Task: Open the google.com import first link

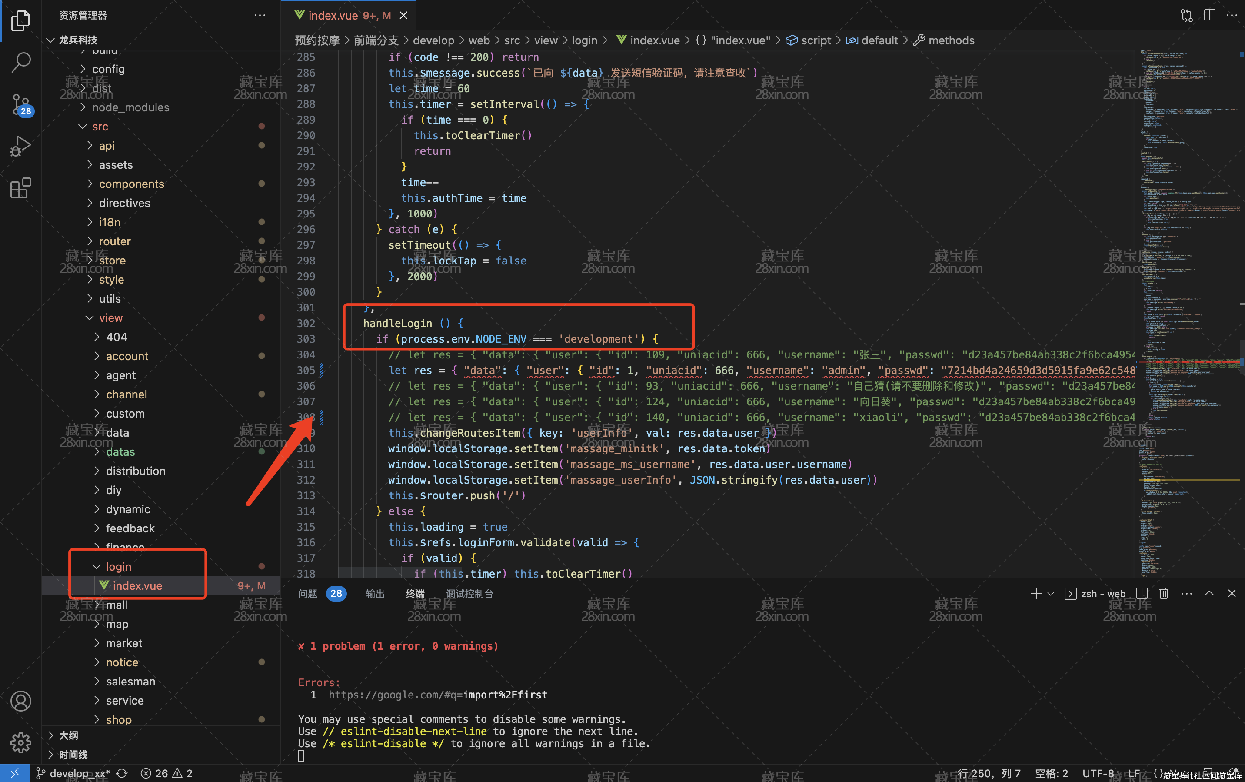Action: point(438,695)
